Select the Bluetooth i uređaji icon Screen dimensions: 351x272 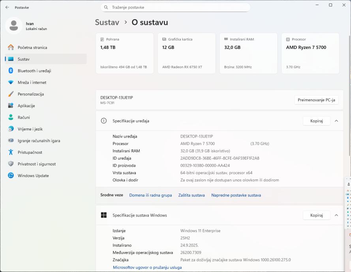tap(11, 71)
